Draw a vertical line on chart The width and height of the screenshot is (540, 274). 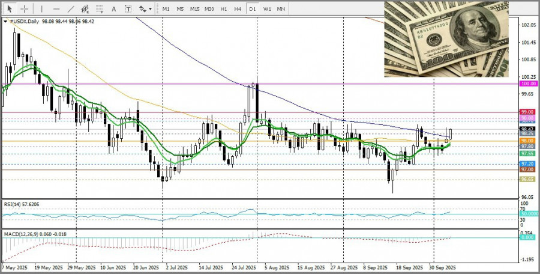coord(41,9)
